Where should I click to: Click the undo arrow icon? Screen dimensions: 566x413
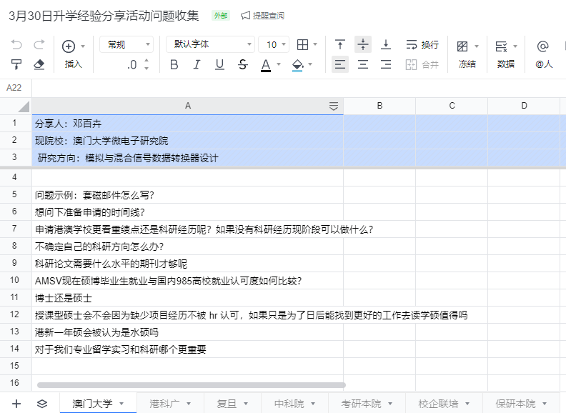(x=16, y=45)
